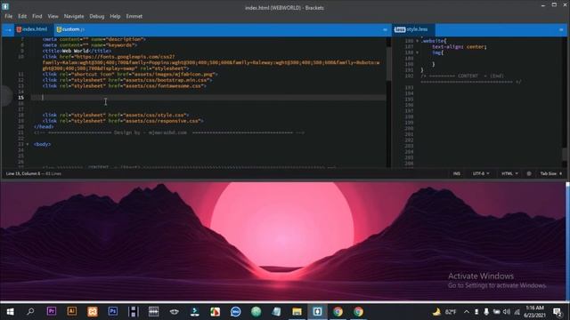Click the shortcut icon link line

130,75
